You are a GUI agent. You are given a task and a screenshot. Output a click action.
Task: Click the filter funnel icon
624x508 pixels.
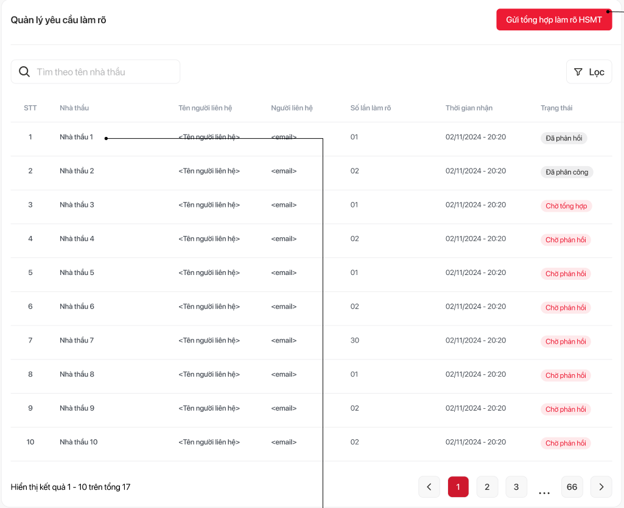pyautogui.click(x=578, y=72)
